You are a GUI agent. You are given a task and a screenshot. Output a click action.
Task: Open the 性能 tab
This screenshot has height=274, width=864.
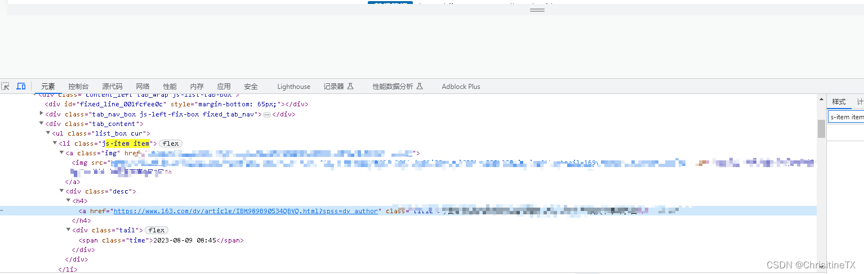(170, 87)
